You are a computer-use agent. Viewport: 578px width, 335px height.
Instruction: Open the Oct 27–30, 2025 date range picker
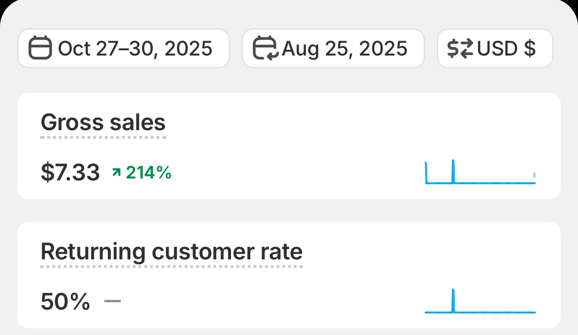[x=124, y=48]
